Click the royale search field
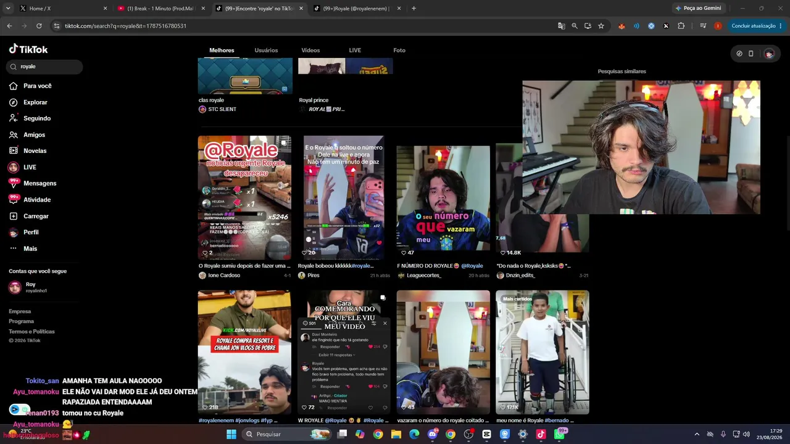The height and width of the screenshot is (444, 790). coord(44,67)
